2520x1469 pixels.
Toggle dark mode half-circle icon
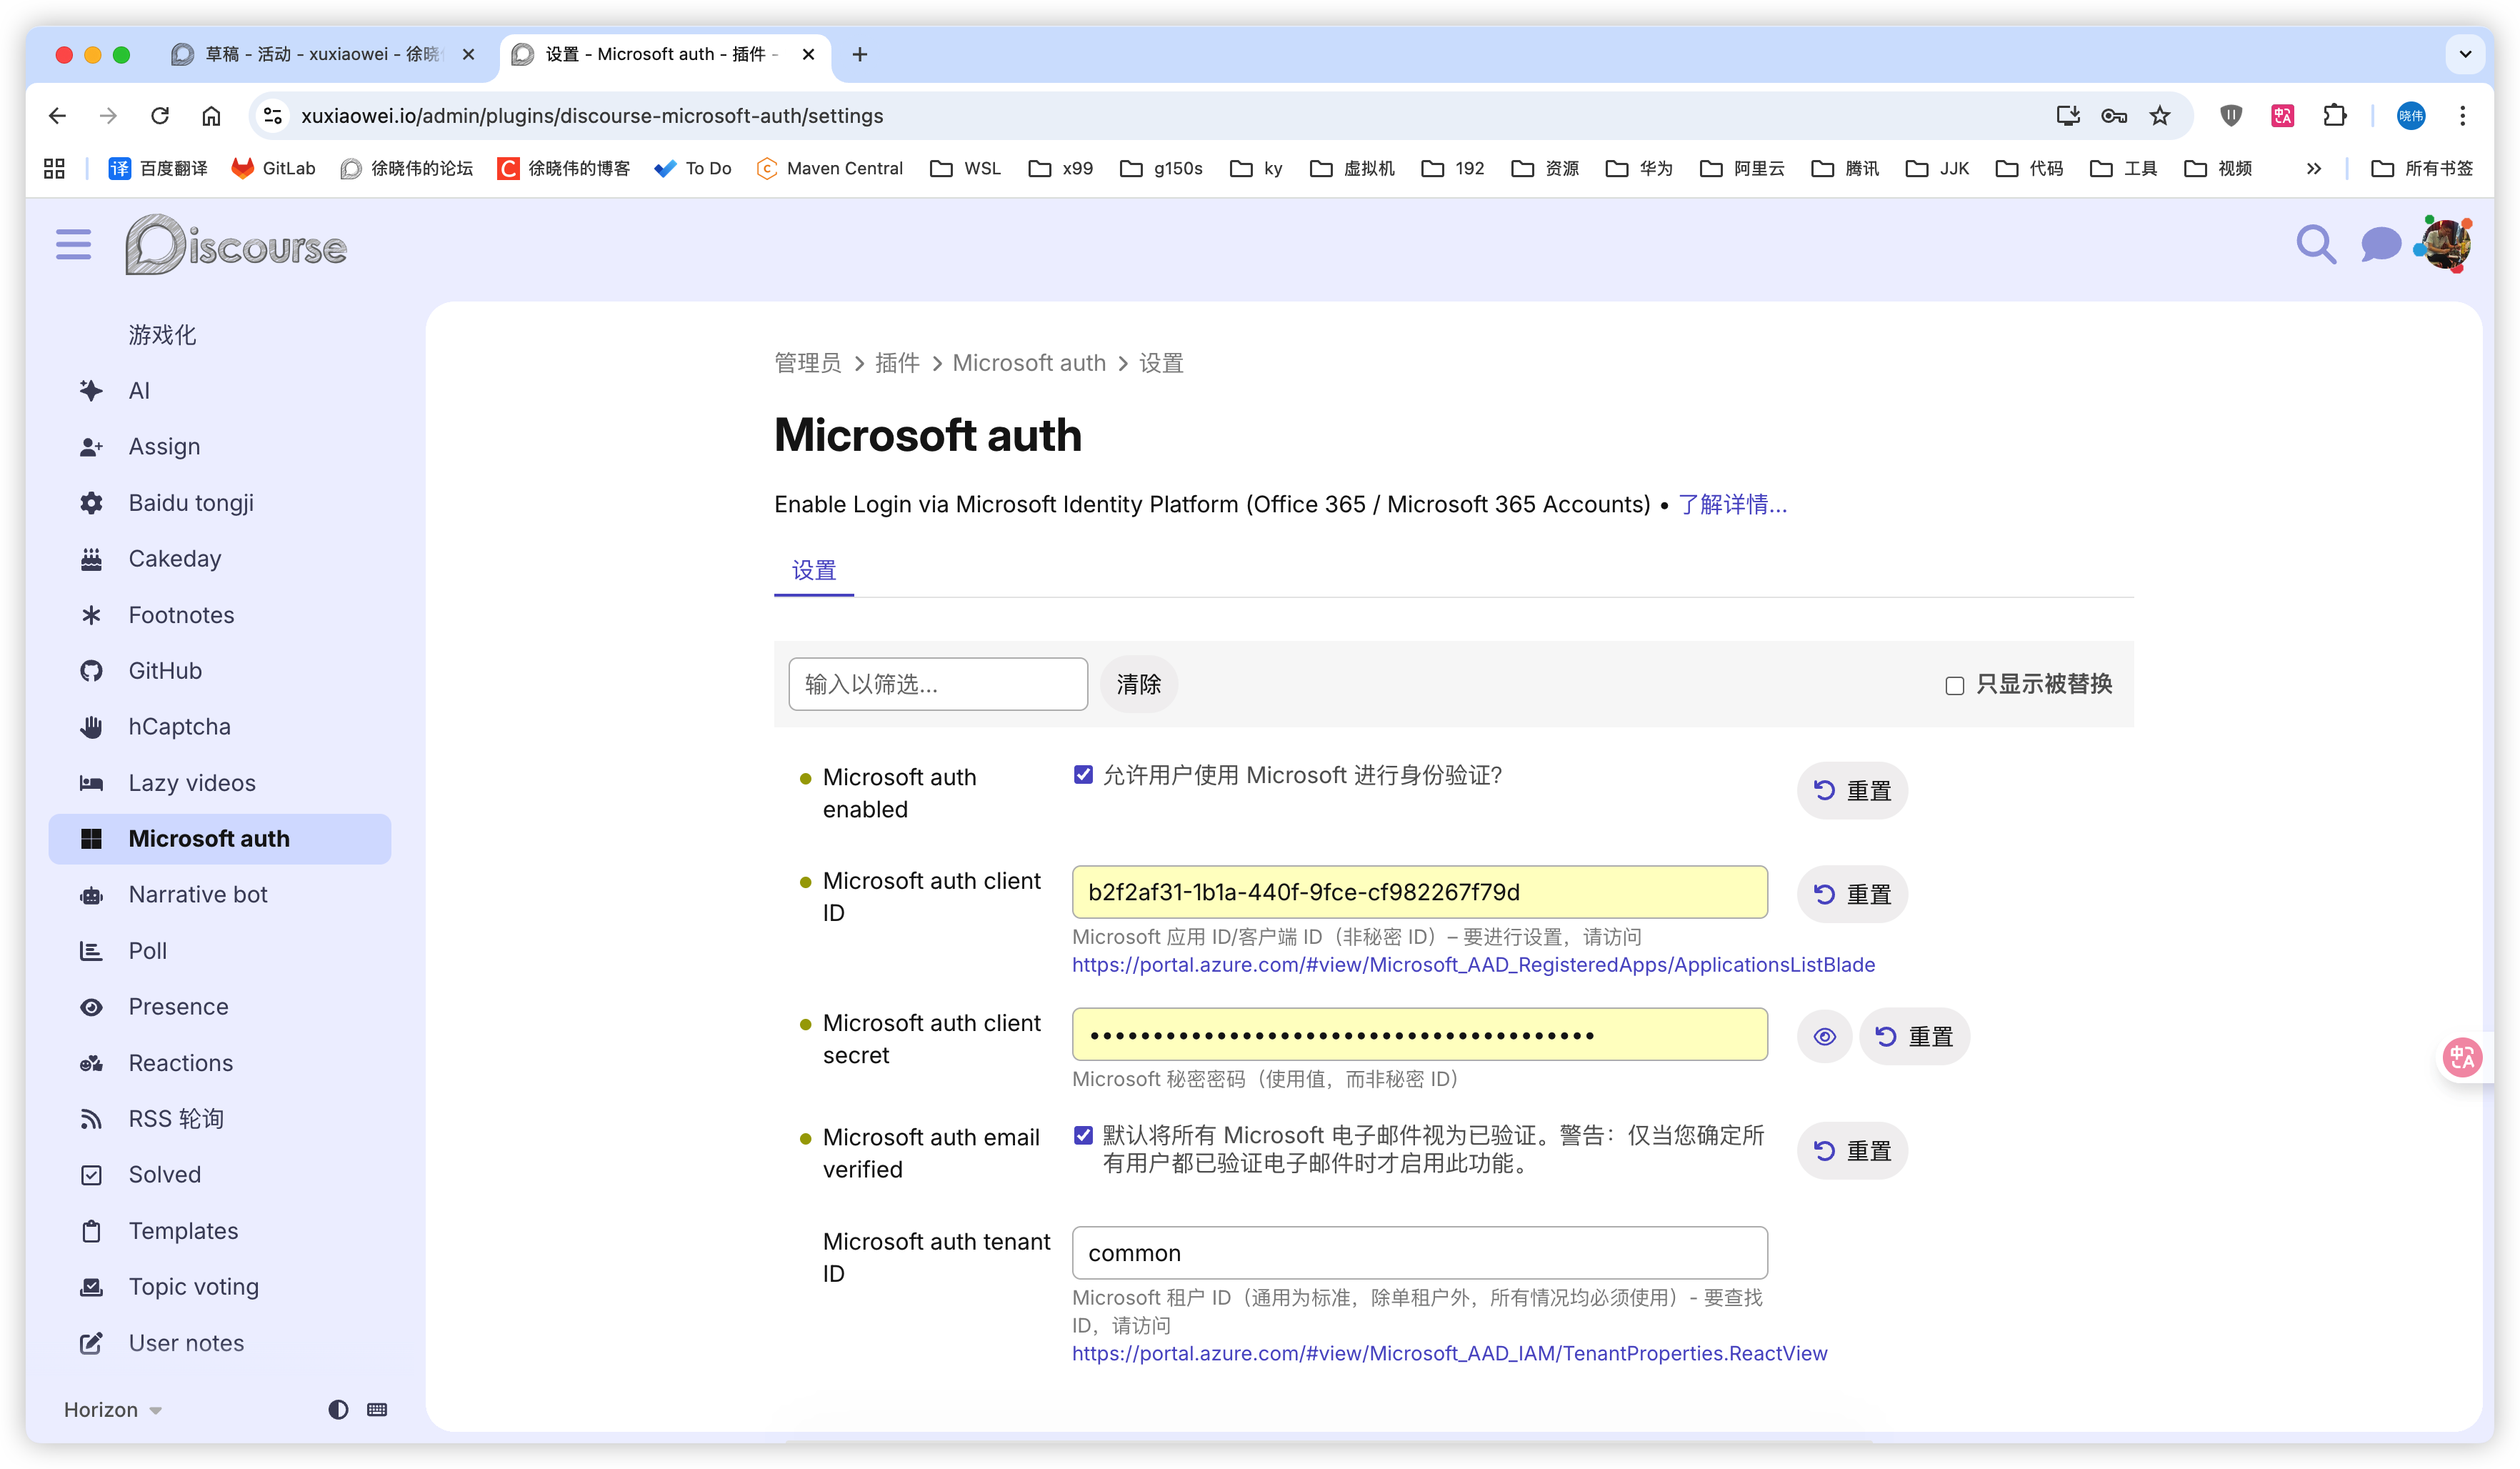[x=338, y=1409]
